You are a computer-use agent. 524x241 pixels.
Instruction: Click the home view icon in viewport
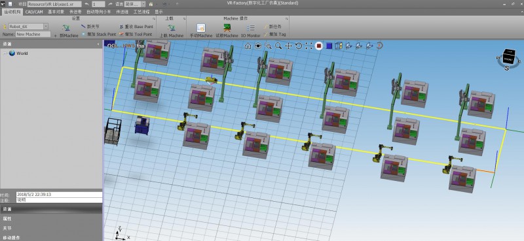[x=248, y=46]
